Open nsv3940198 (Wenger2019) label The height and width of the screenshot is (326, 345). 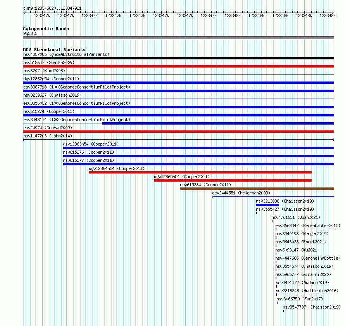tap(302, 234)
